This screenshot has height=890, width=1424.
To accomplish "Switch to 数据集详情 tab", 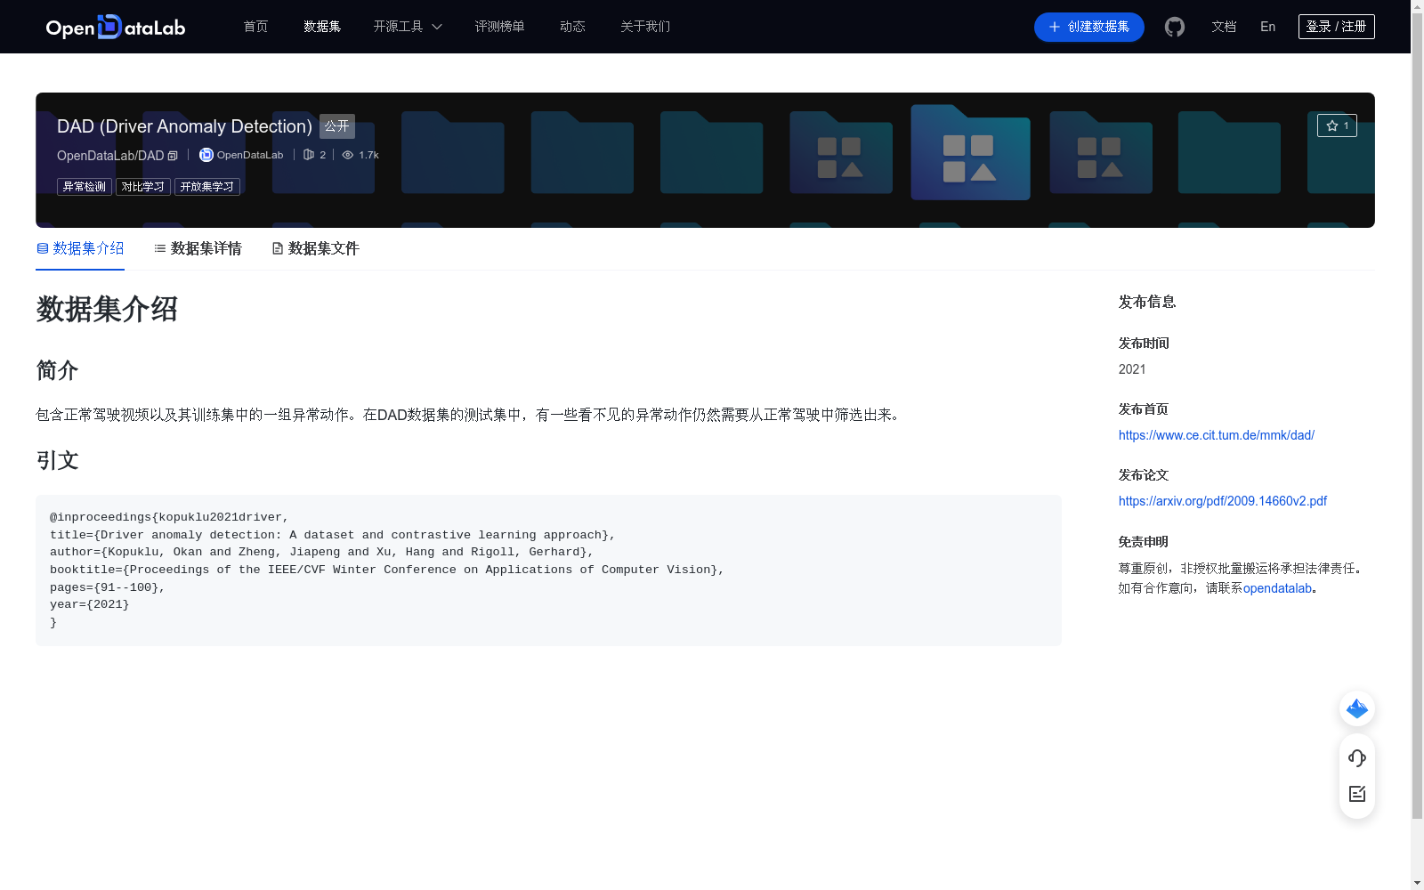I will tap(198, 248).
